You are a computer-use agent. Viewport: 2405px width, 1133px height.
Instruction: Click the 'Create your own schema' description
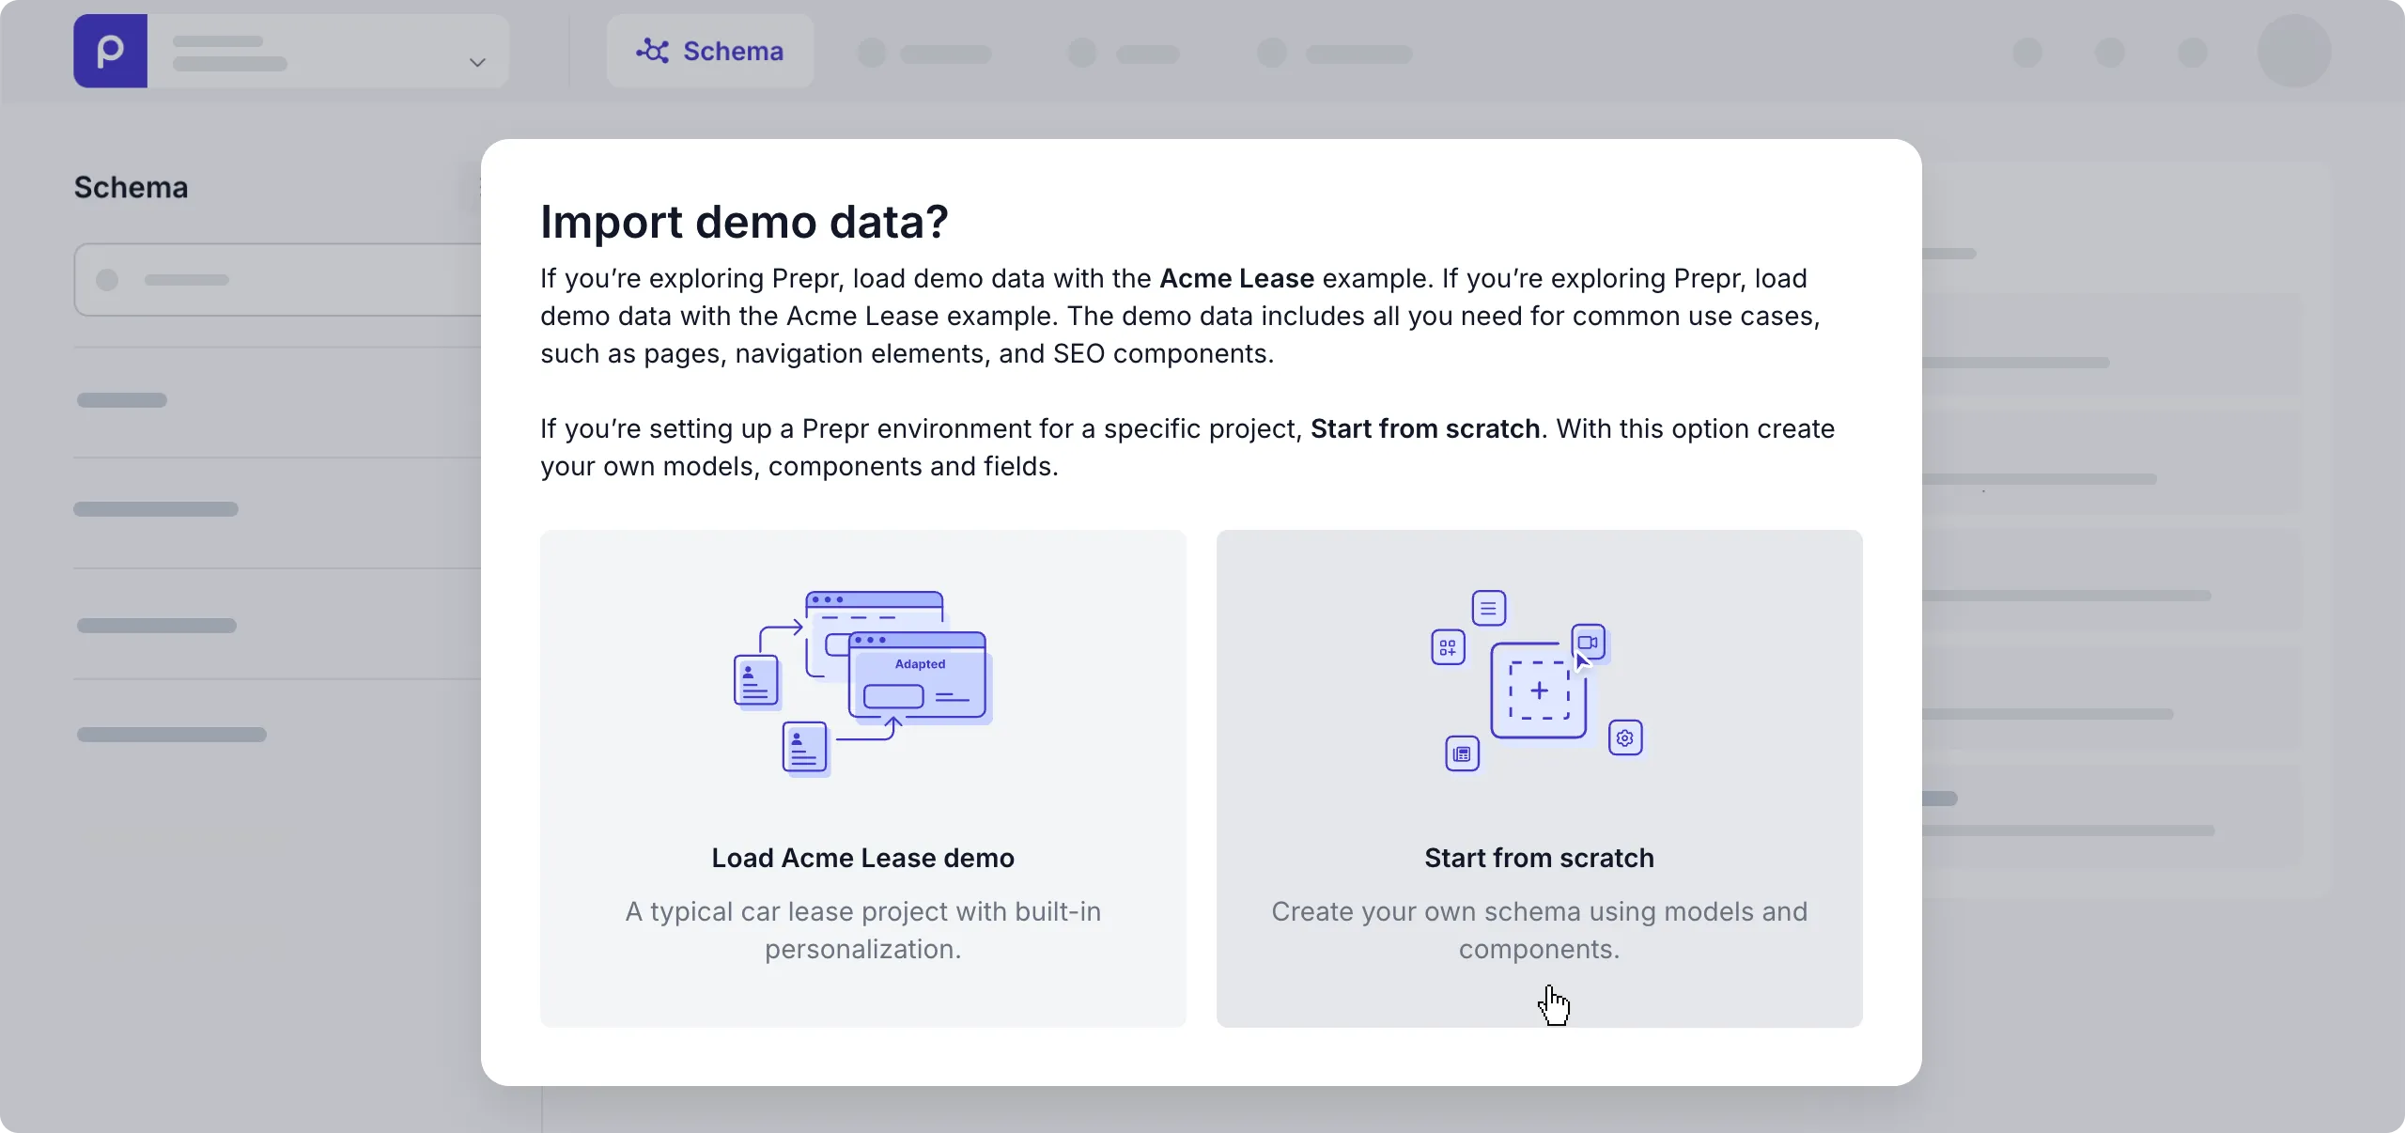tap(1539, 930)
